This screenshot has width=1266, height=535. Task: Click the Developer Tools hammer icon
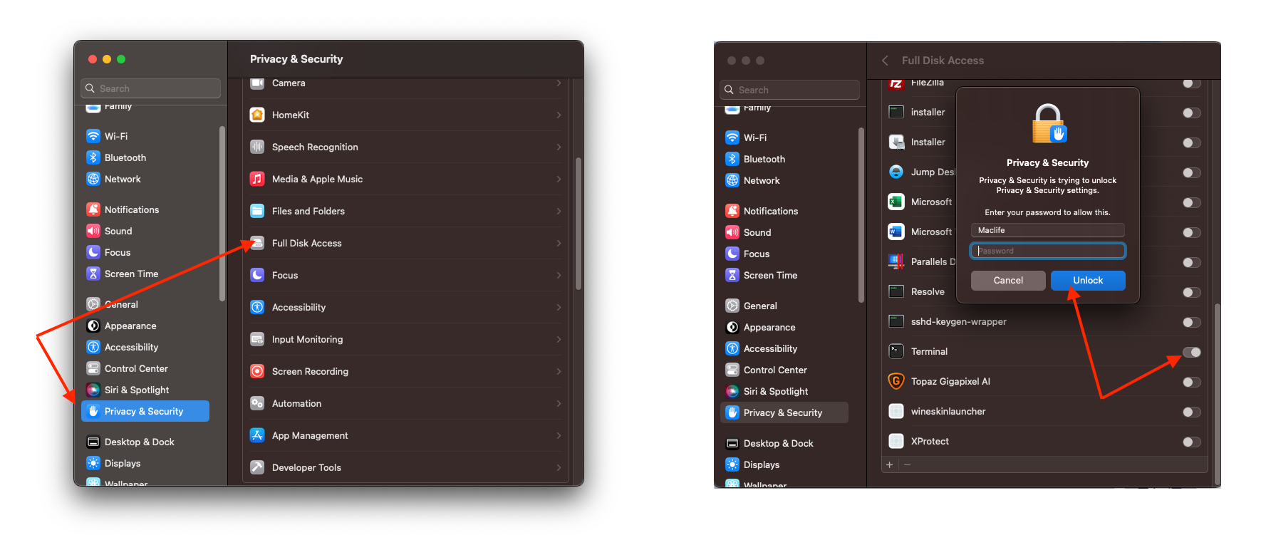pyautogui.click(x=257, y=467)
